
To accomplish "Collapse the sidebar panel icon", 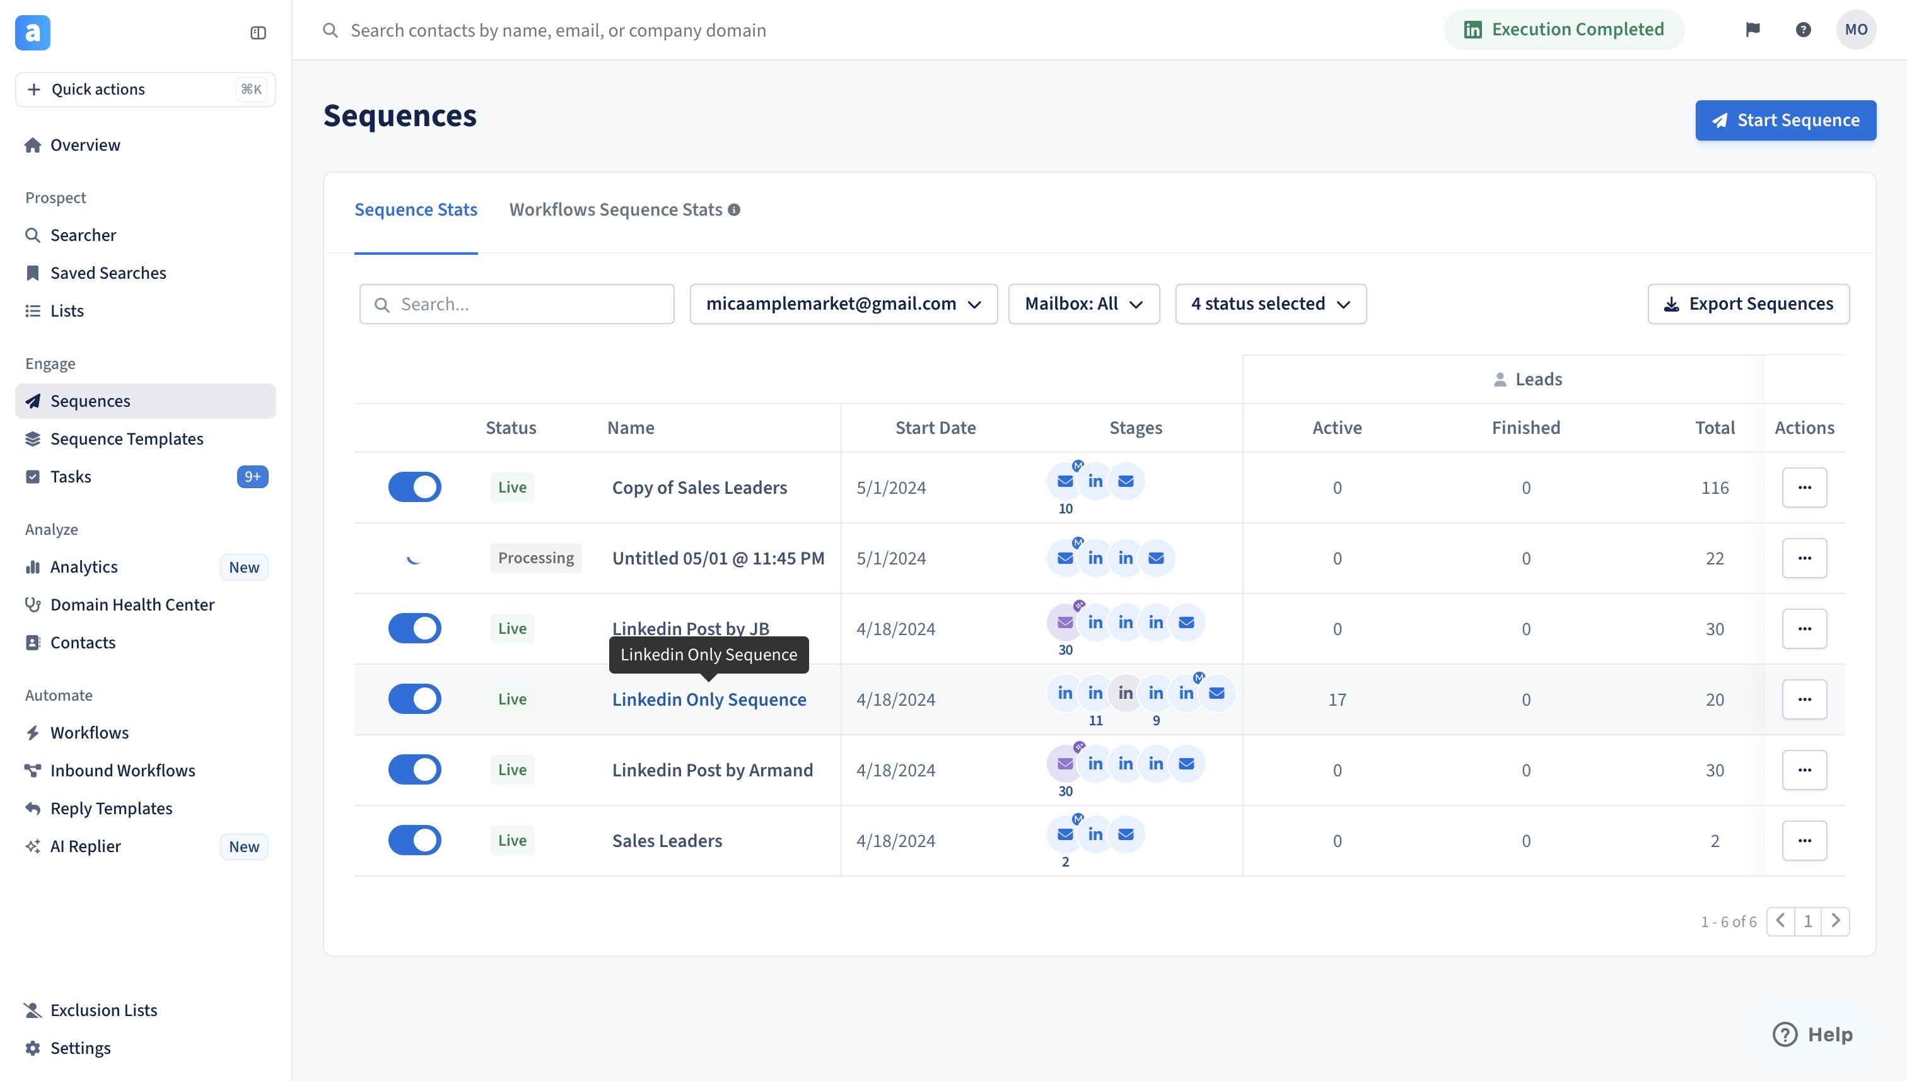I will tap(257, 33).
